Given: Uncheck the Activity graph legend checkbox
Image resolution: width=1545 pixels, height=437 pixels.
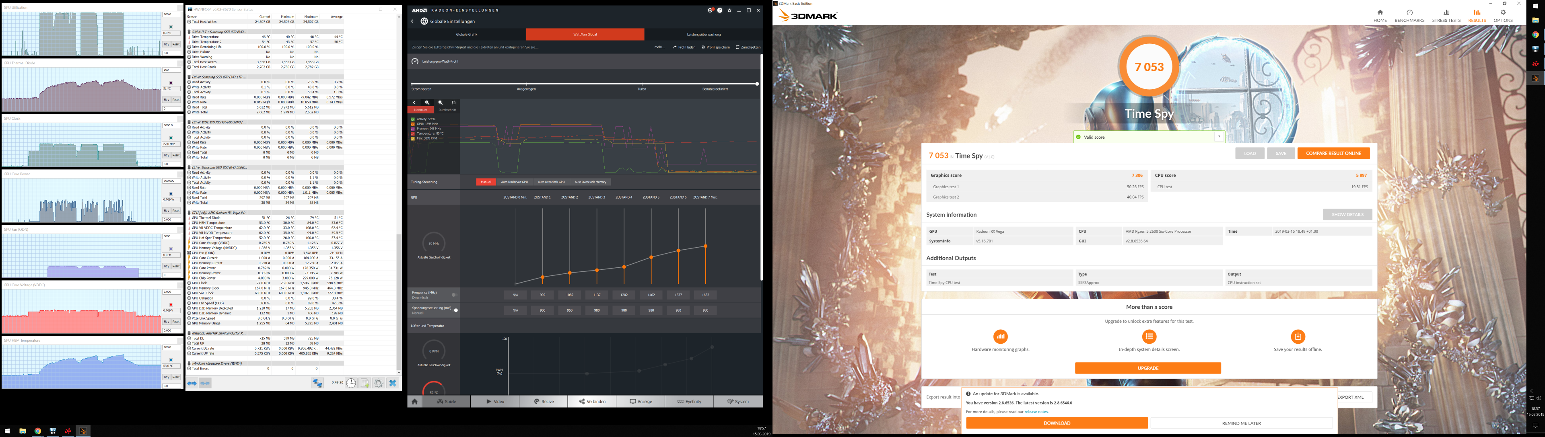Looking at the screenshot, I should pos(413,119).
